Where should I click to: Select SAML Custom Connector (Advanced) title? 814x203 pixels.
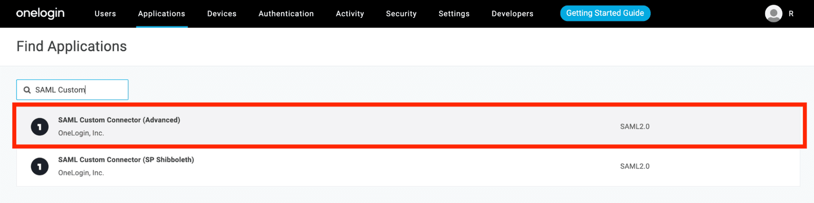119,120
